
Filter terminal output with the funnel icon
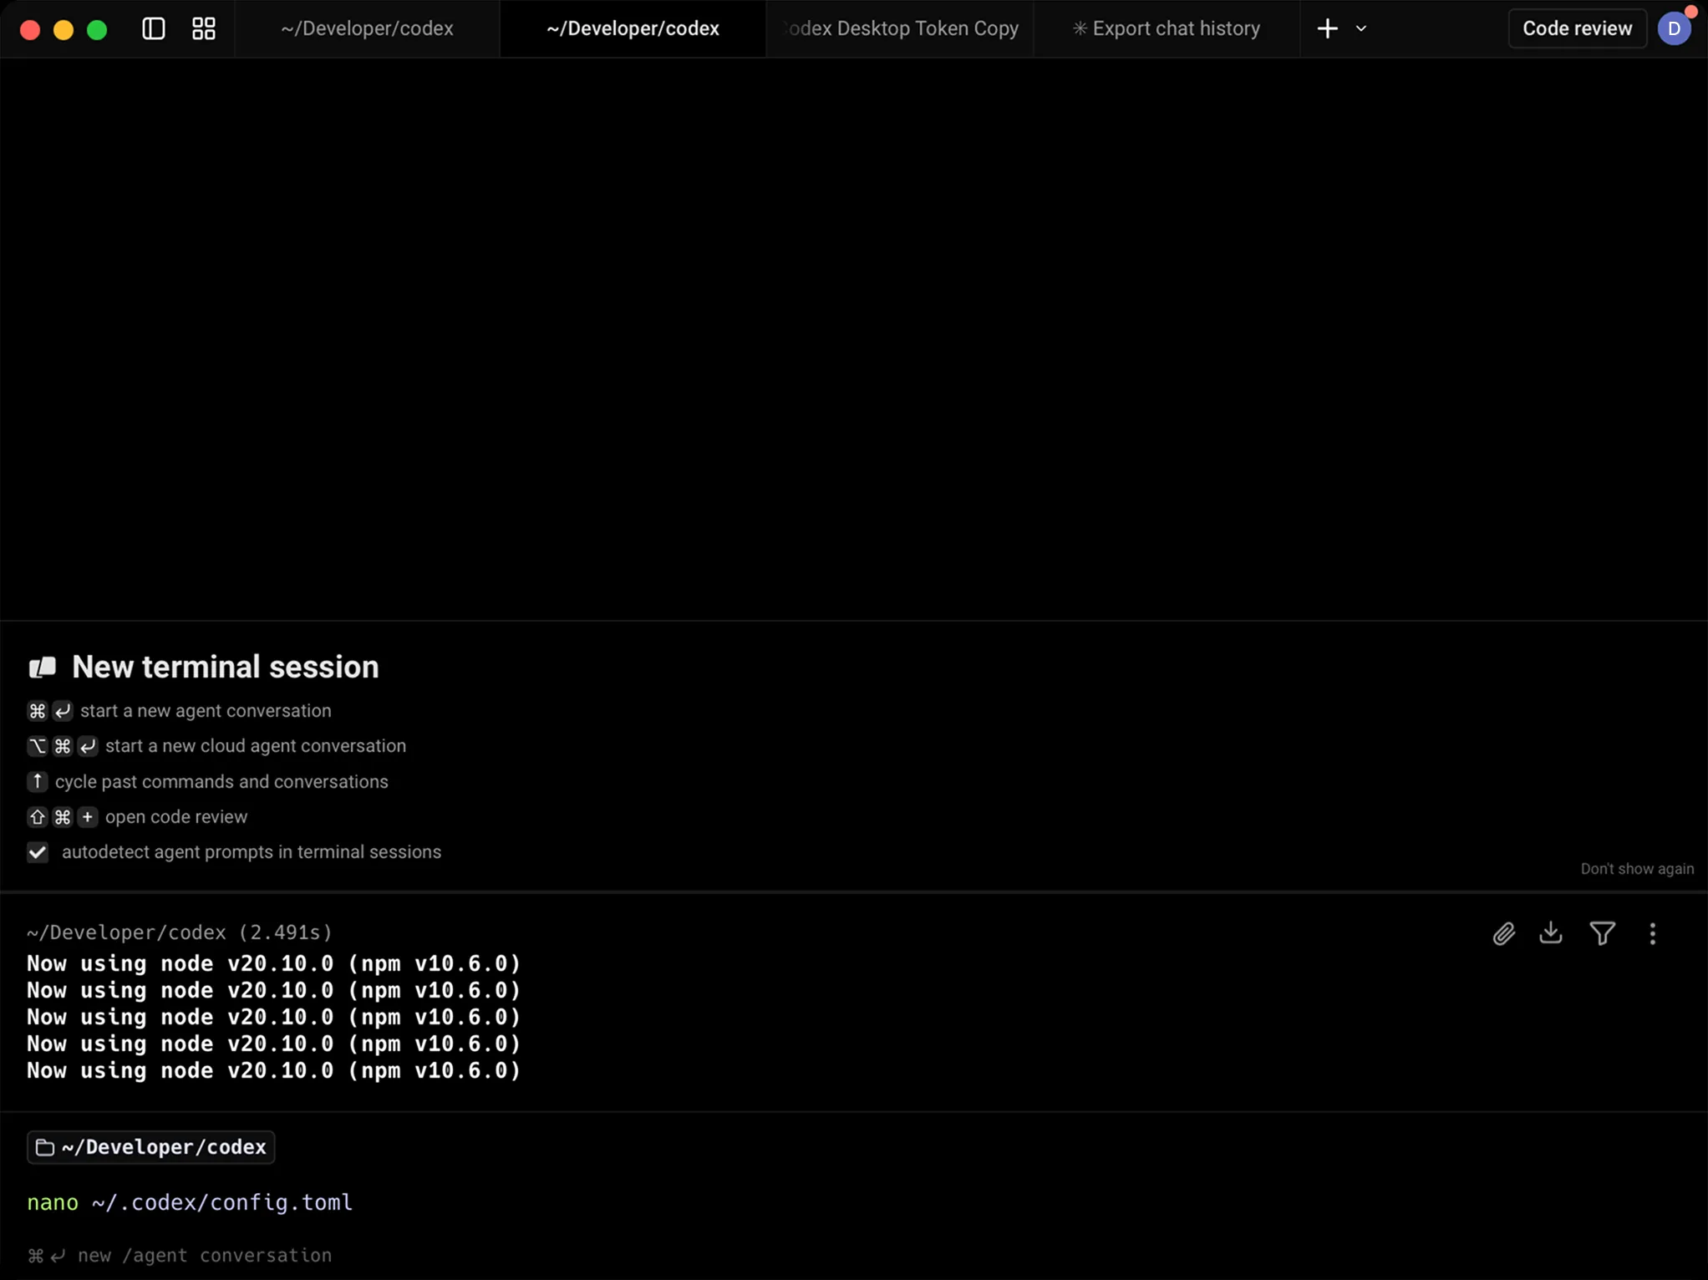(x=1602, y=933)
